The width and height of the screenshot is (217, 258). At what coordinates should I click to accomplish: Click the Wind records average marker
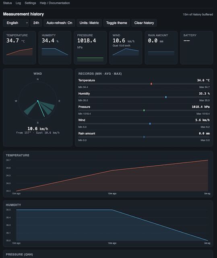pyautogui.click(x=150, y=124)
